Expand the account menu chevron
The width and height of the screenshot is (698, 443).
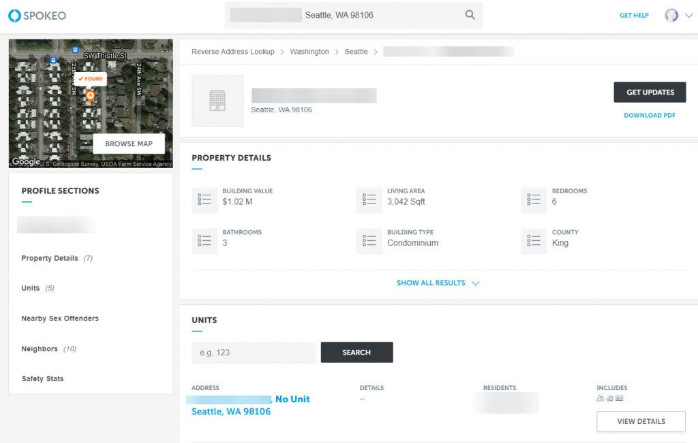click(688, 16)
